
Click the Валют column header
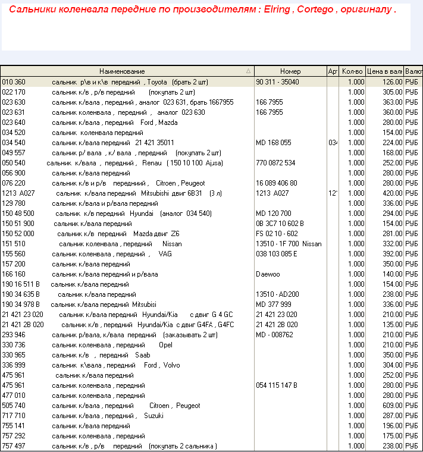coord(413,71)
